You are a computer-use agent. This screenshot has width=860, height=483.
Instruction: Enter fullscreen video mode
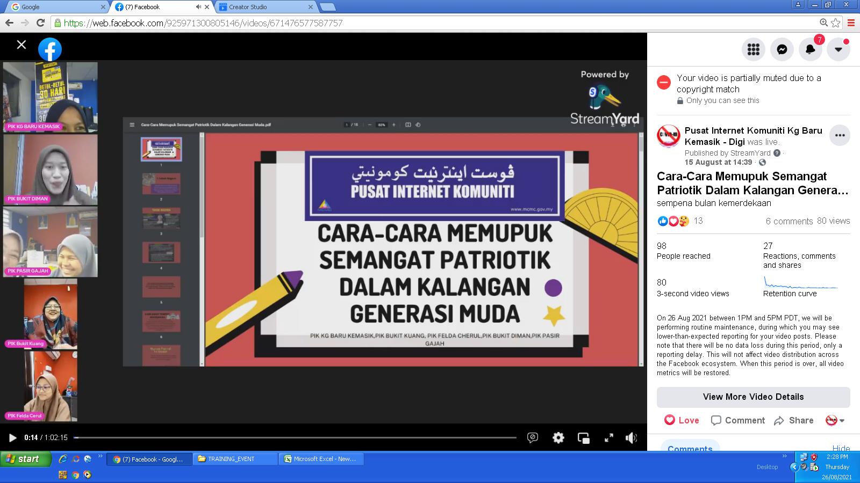(x=608, y=438)
